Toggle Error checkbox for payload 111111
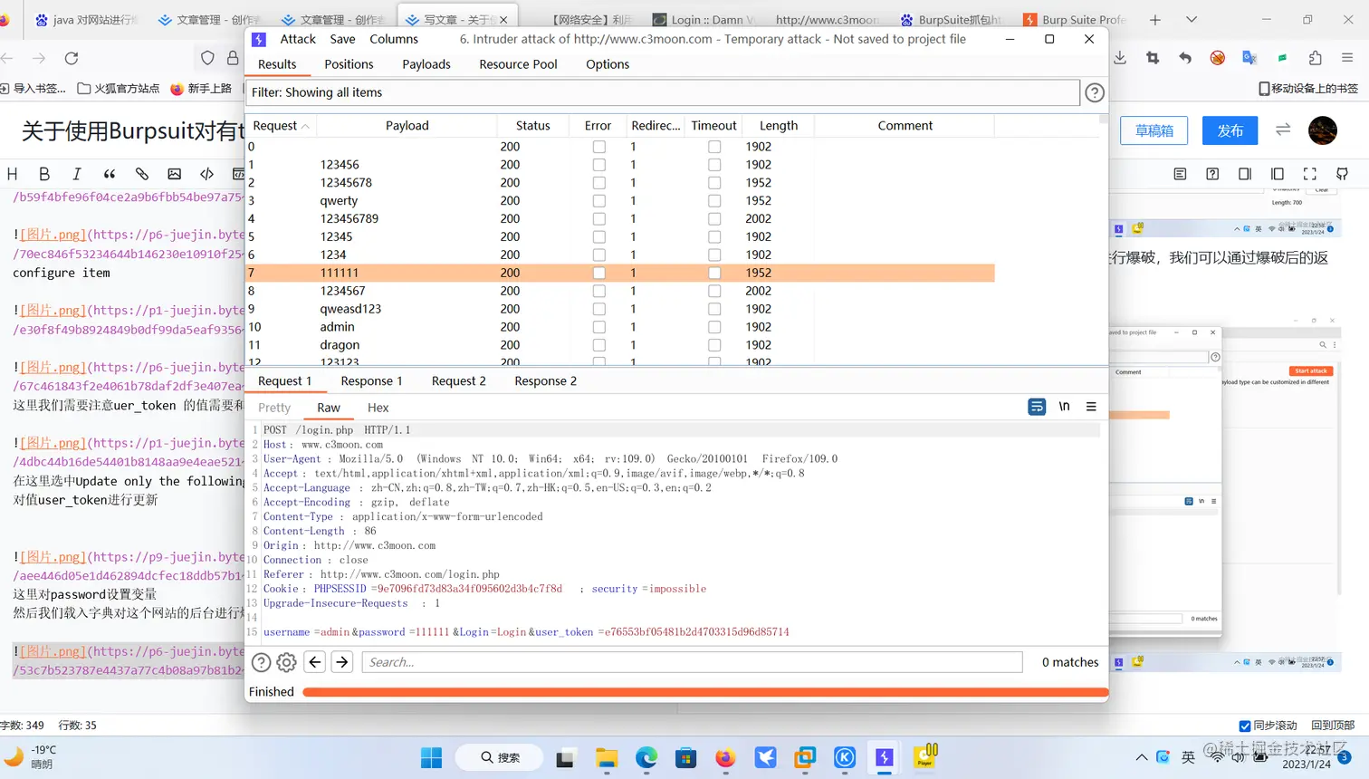Screen dimensions: 1369x779 598,273
